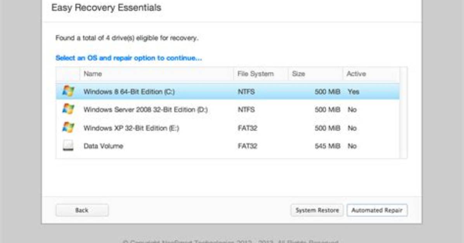This screenshot has width=464, height=243.
Task: Select "Windows XP 32-Bit Edition (E:)" row
Action: [x=228, y=128]
